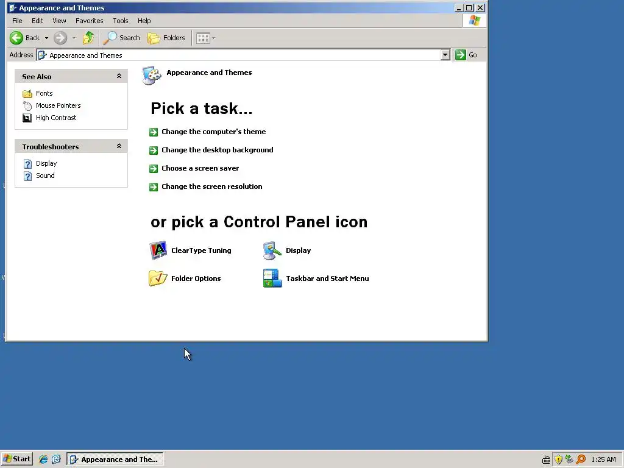Viewport: 624px width, 468px height.
Task: Click the Appearance and Themes header icon
Action: pyautogui.click(x=152, y=75)
